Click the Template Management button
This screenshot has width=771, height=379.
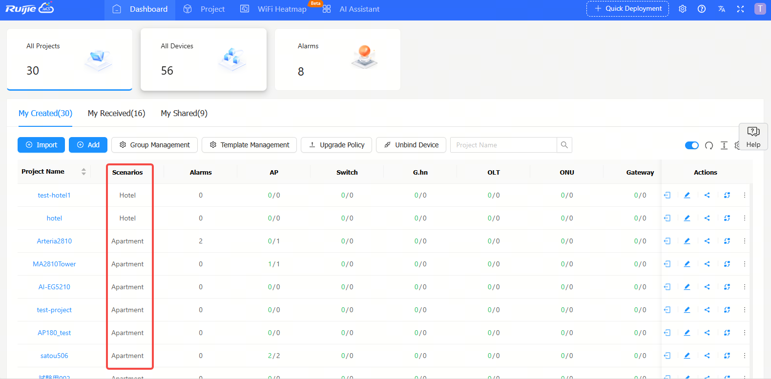coord(249,145)
